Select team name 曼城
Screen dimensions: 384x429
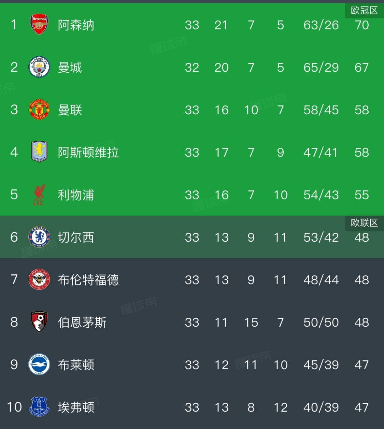70,67
